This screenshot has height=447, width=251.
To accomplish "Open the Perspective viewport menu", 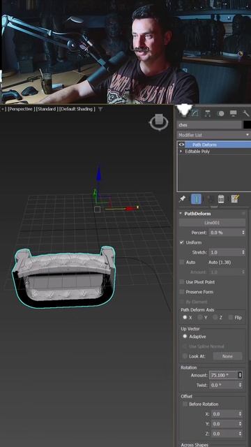I will tap(22, 109).
